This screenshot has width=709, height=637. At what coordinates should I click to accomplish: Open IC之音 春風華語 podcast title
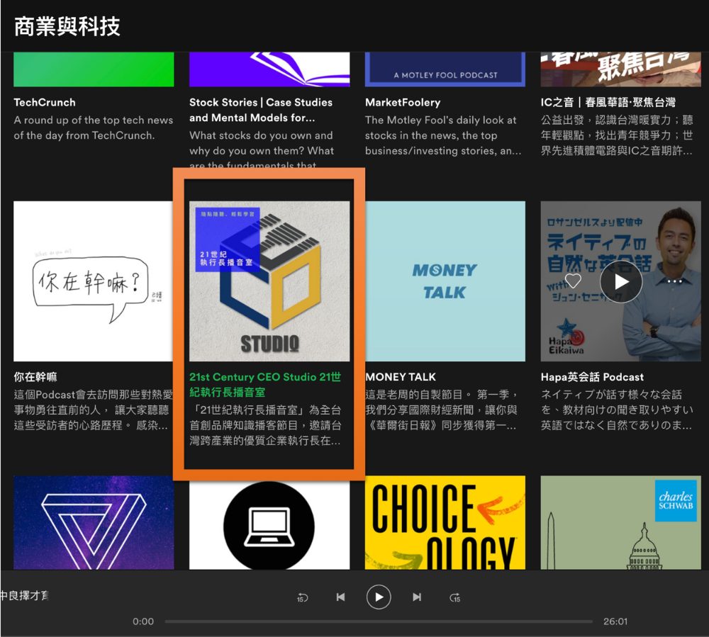(x=608, y=103)
